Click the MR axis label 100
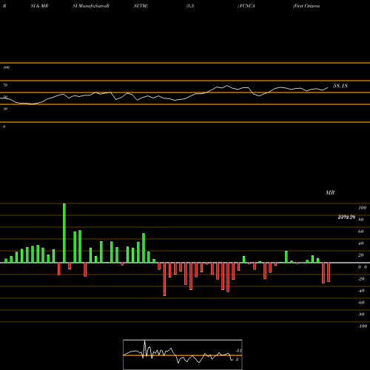Viewport: 370px width, 370px height. tap(363, 208)
